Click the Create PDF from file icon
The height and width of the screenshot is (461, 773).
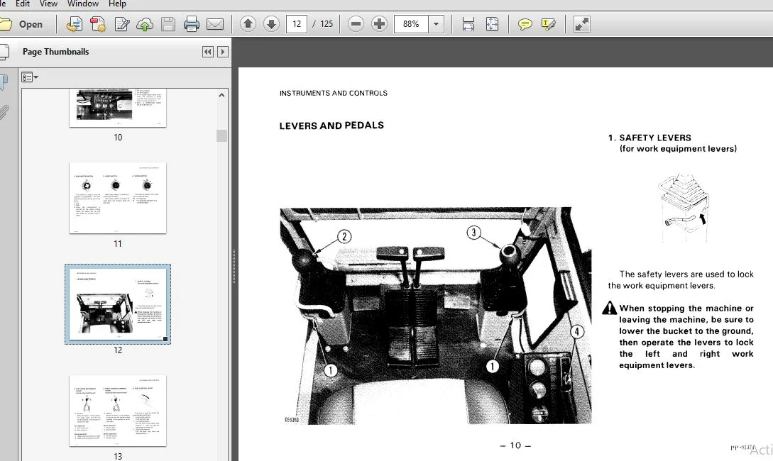[x=75, y=24]
